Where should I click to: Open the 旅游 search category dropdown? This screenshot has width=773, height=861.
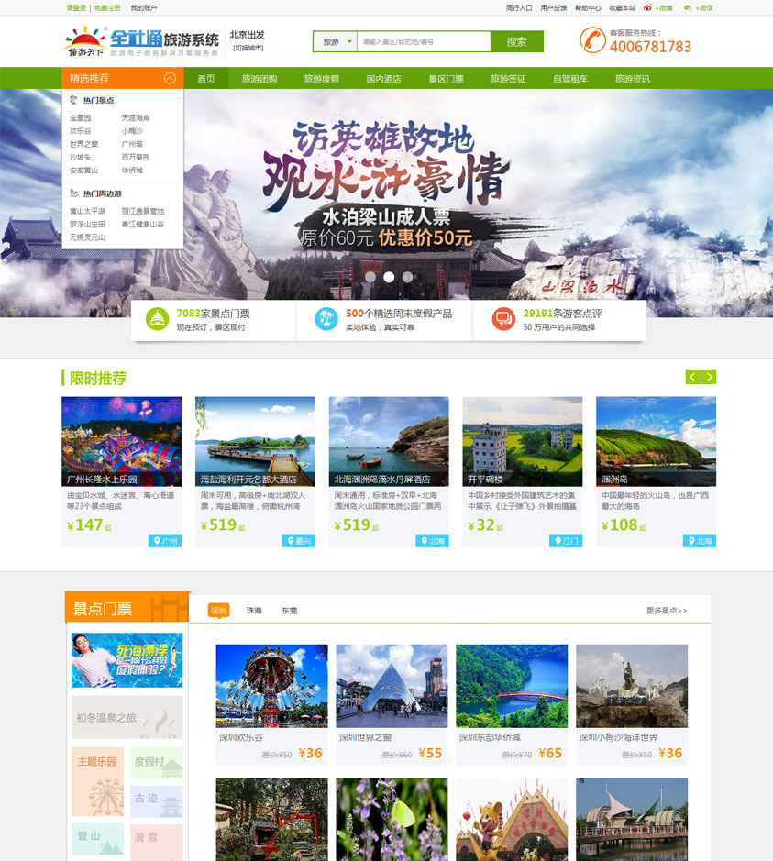click(x=334, y=42)
